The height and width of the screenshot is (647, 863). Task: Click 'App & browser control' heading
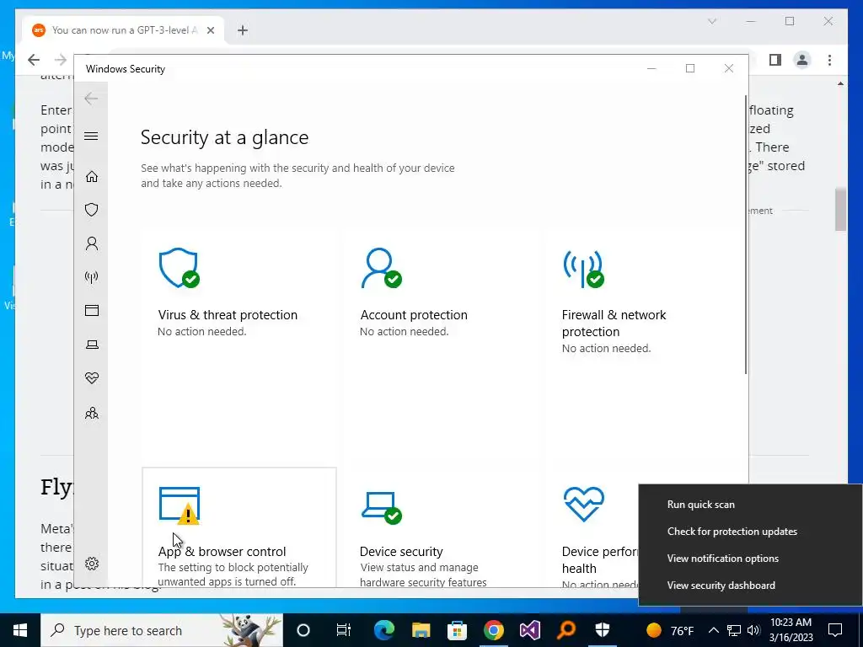click(222, 551)
